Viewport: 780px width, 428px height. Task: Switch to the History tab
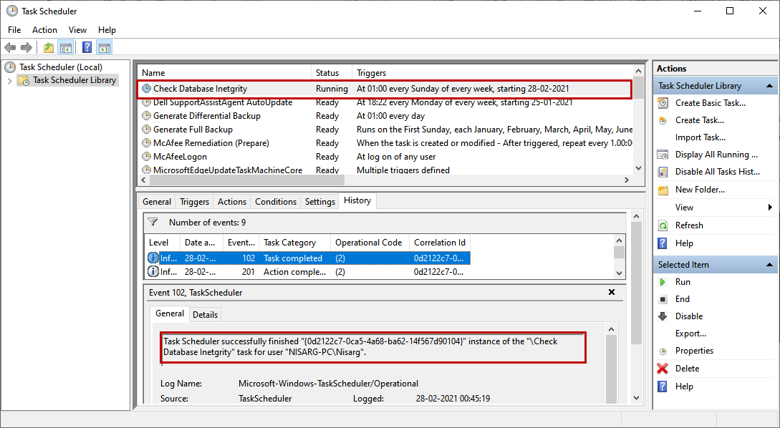357,200
